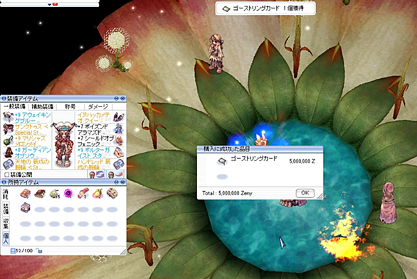Click the 52/100 weight text
Screen dimensions: 417x279
24,251
